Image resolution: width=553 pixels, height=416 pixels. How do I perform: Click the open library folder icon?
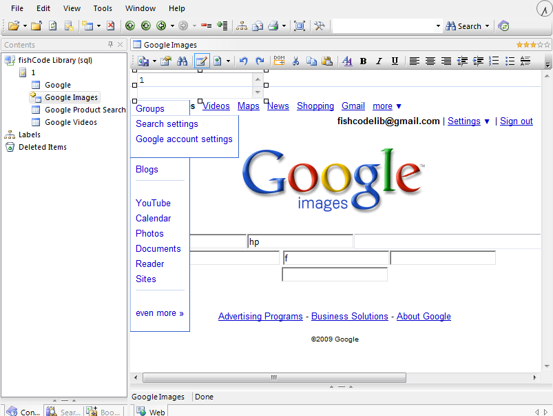pos(14,26)
